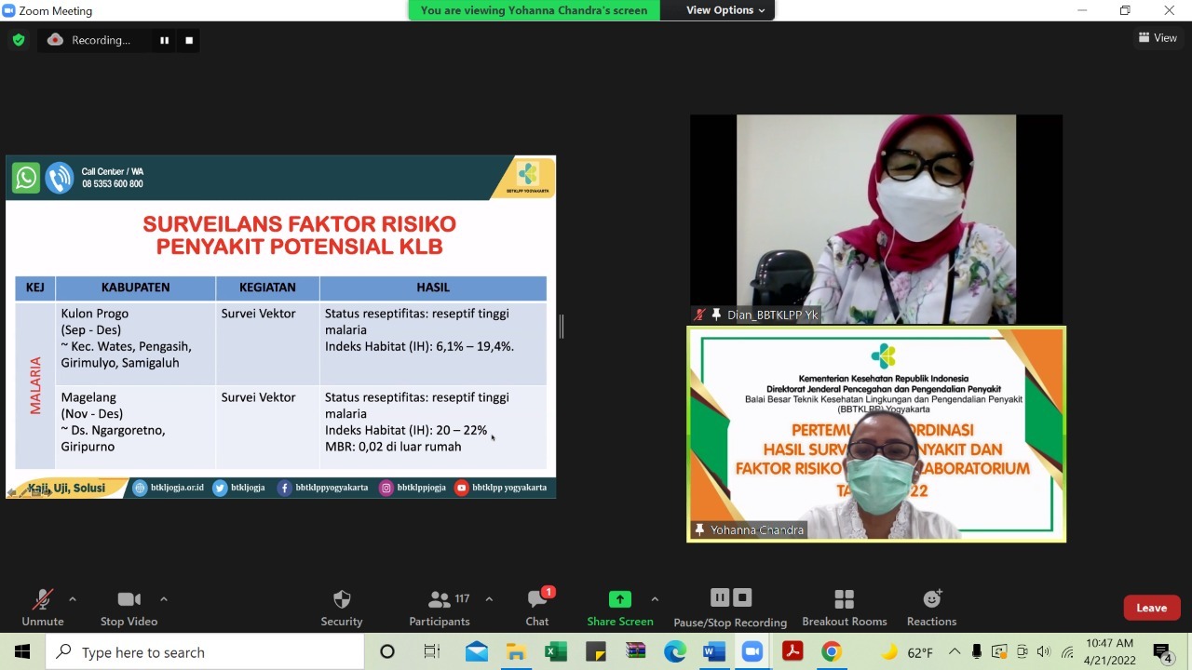
Task: Open the Reactions menu
Action: pyautogui.click(x=931, y=609)
